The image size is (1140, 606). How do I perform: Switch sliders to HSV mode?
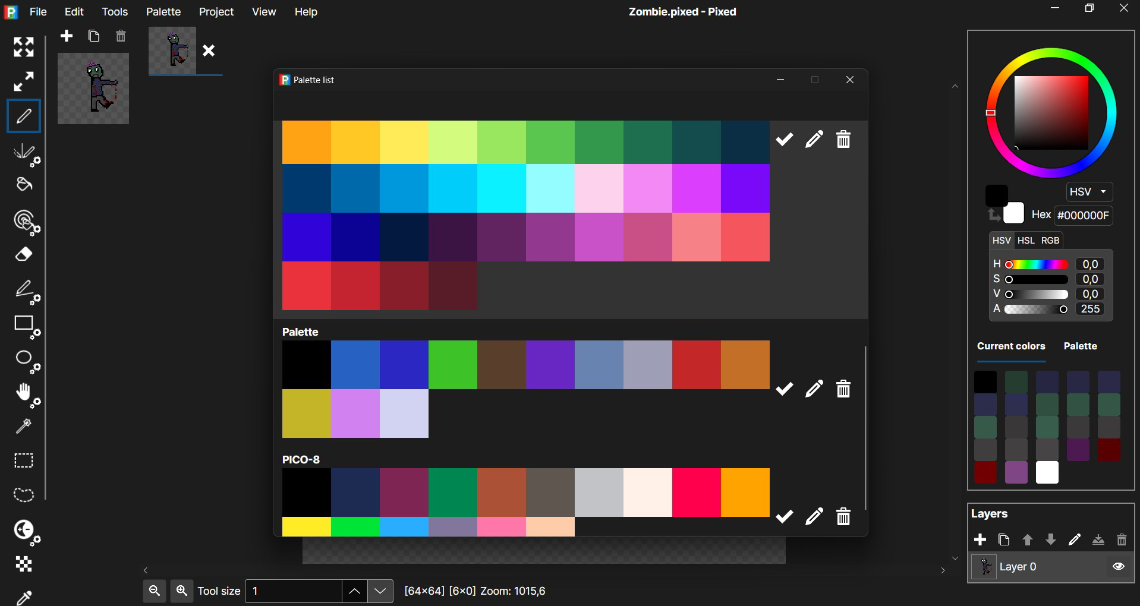click(1002, 241)
